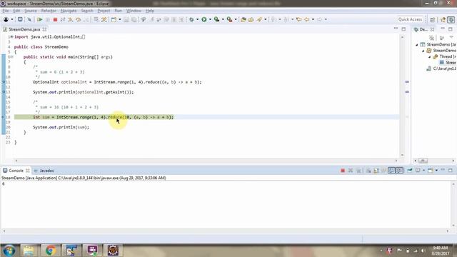Open Chrome from the taskbar
This screenshot has height=257, width=457.
click(51, 251)
